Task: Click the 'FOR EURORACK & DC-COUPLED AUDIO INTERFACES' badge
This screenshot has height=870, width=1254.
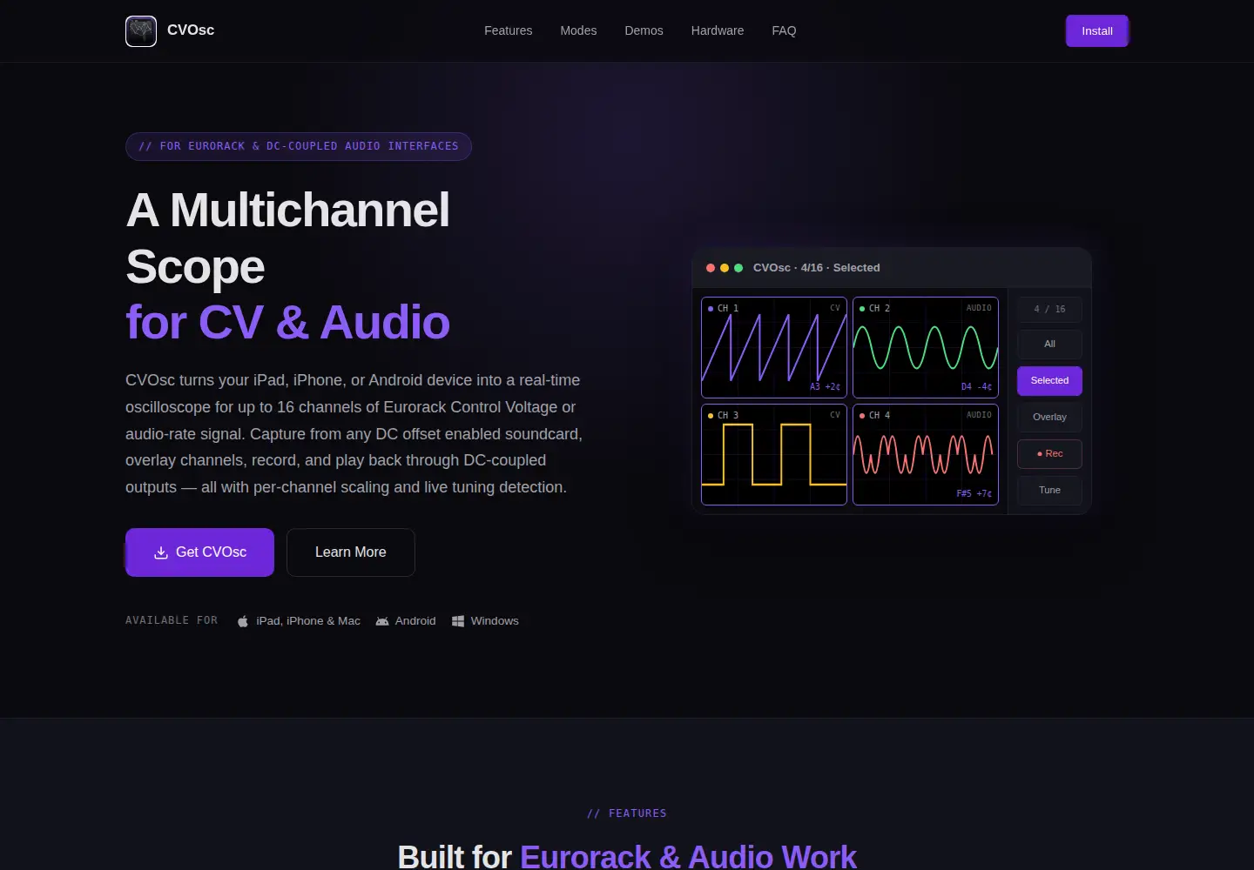Action: 299,146
